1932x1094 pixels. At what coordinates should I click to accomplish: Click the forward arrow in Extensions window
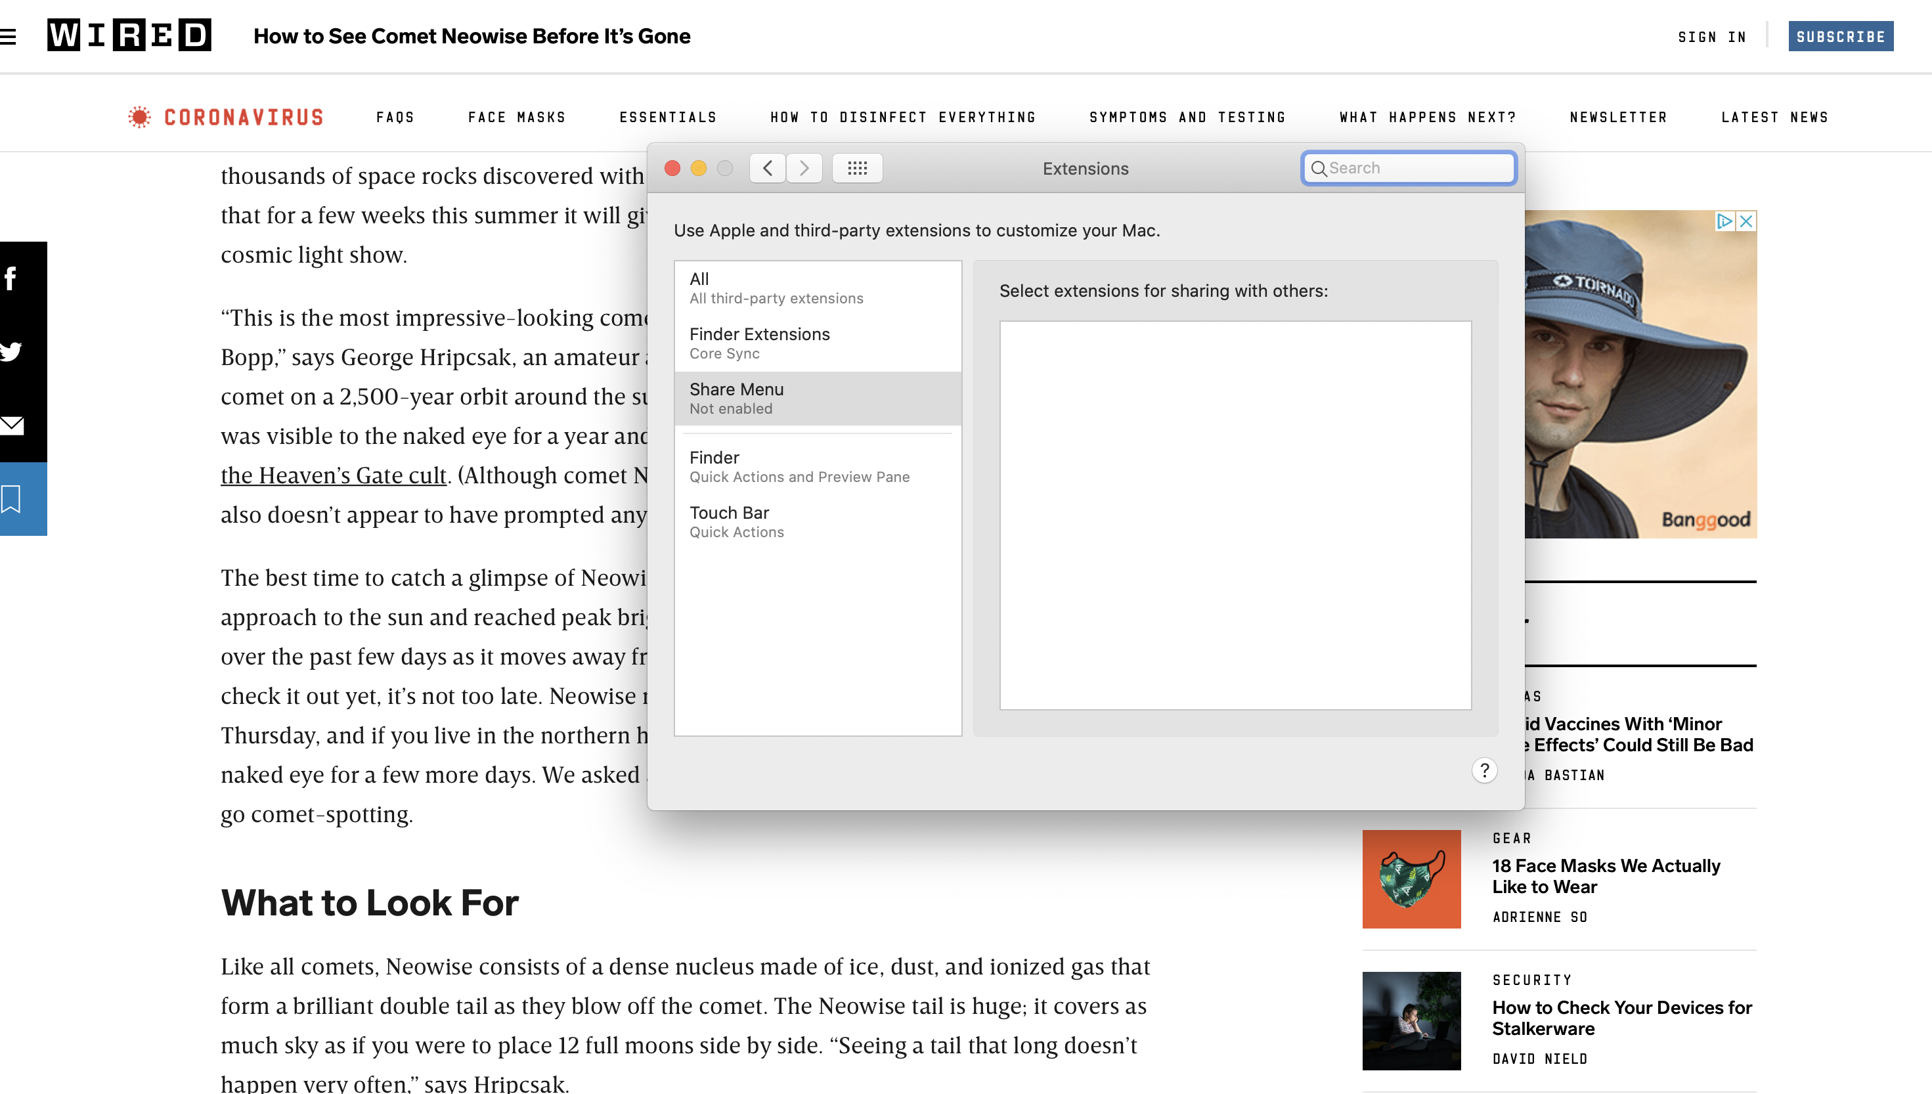(804, 168)
